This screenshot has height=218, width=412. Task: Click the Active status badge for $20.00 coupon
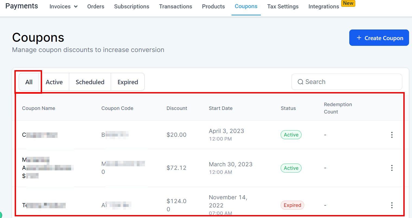[291, 135]
